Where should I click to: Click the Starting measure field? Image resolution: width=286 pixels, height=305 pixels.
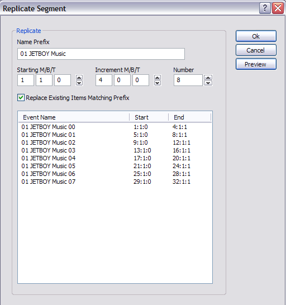26,80
